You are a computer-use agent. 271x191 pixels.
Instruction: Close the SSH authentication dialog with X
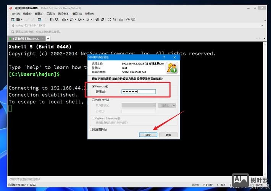tap(174, 57)
